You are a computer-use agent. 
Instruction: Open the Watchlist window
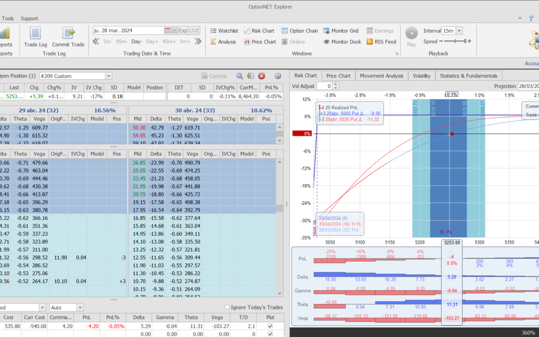[x=224, y=31]
